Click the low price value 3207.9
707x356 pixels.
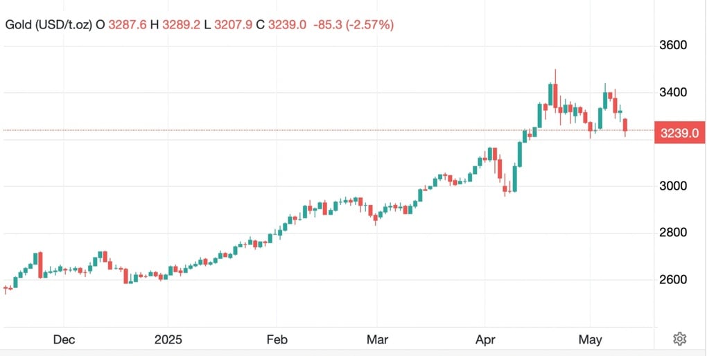pyautogui.click(x=233, y=25)
